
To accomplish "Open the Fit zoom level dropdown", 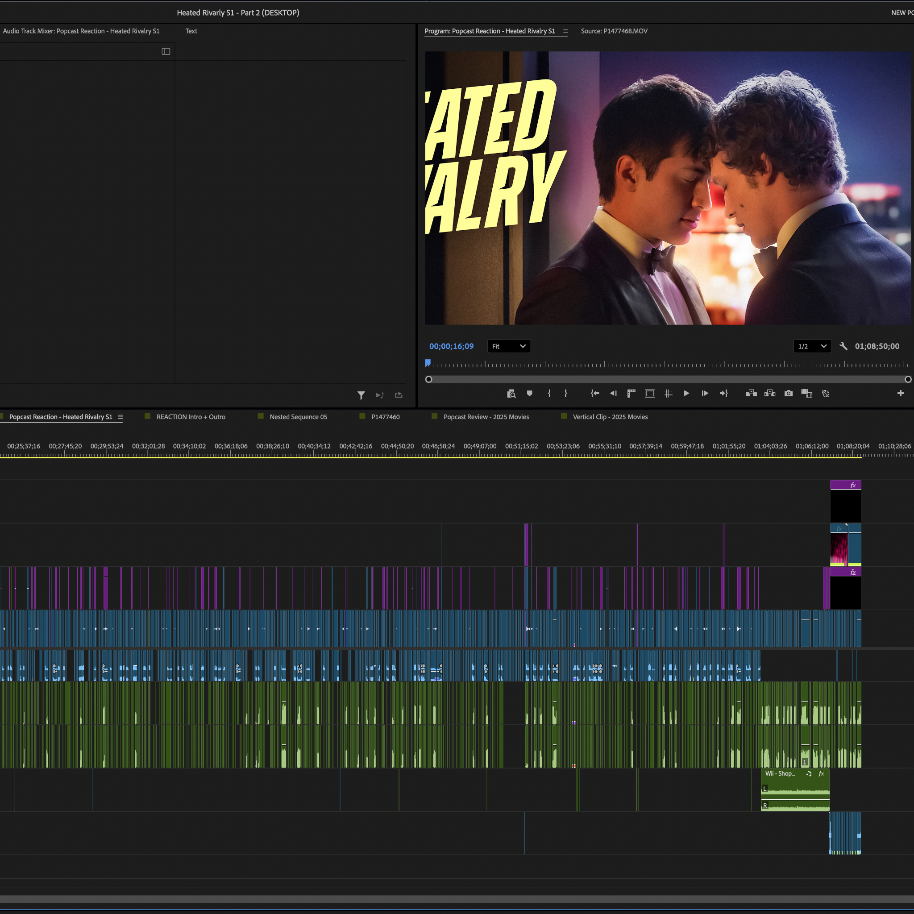I will 509,346.
